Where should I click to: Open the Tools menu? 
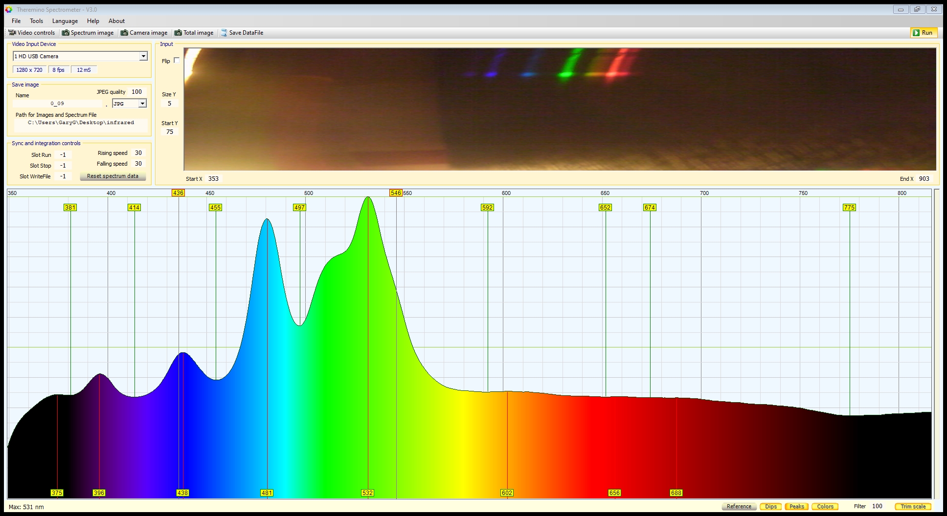pyautogui.click(x=36, y=21)
